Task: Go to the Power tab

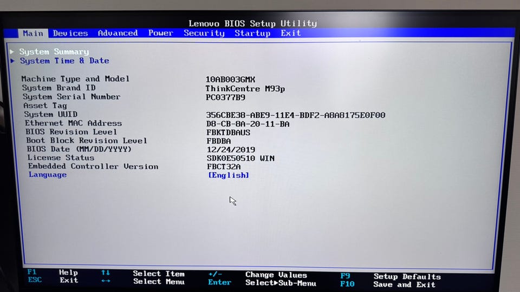Action: [160, 33]
